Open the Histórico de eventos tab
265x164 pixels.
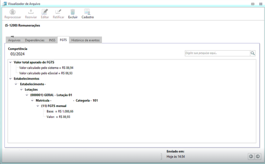click(86, 40)
